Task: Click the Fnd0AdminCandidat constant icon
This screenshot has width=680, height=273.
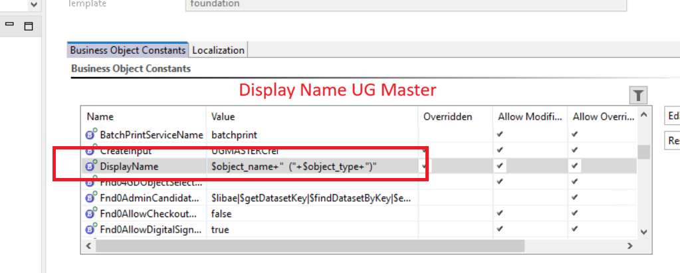Action: click(92, 198)
